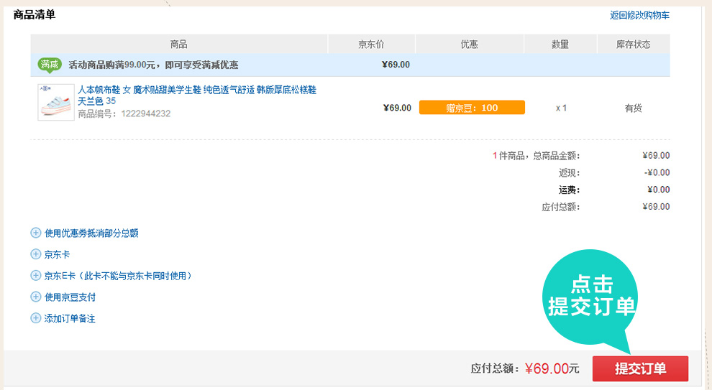Select the 优惠 column header
This screenshot has height=390, width=712.
coord(469,45)
